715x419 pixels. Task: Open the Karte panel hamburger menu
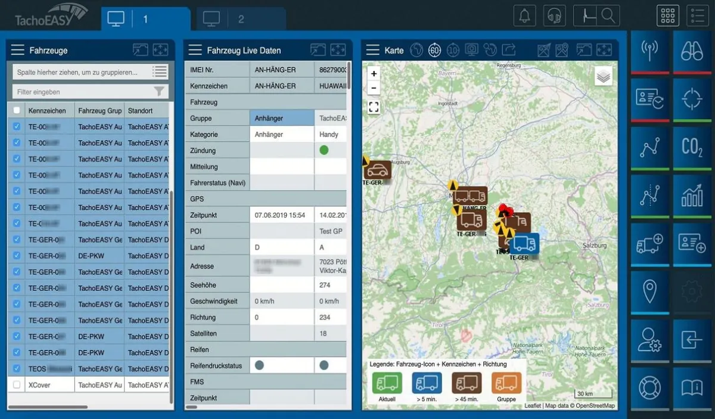tap(373, 51)
